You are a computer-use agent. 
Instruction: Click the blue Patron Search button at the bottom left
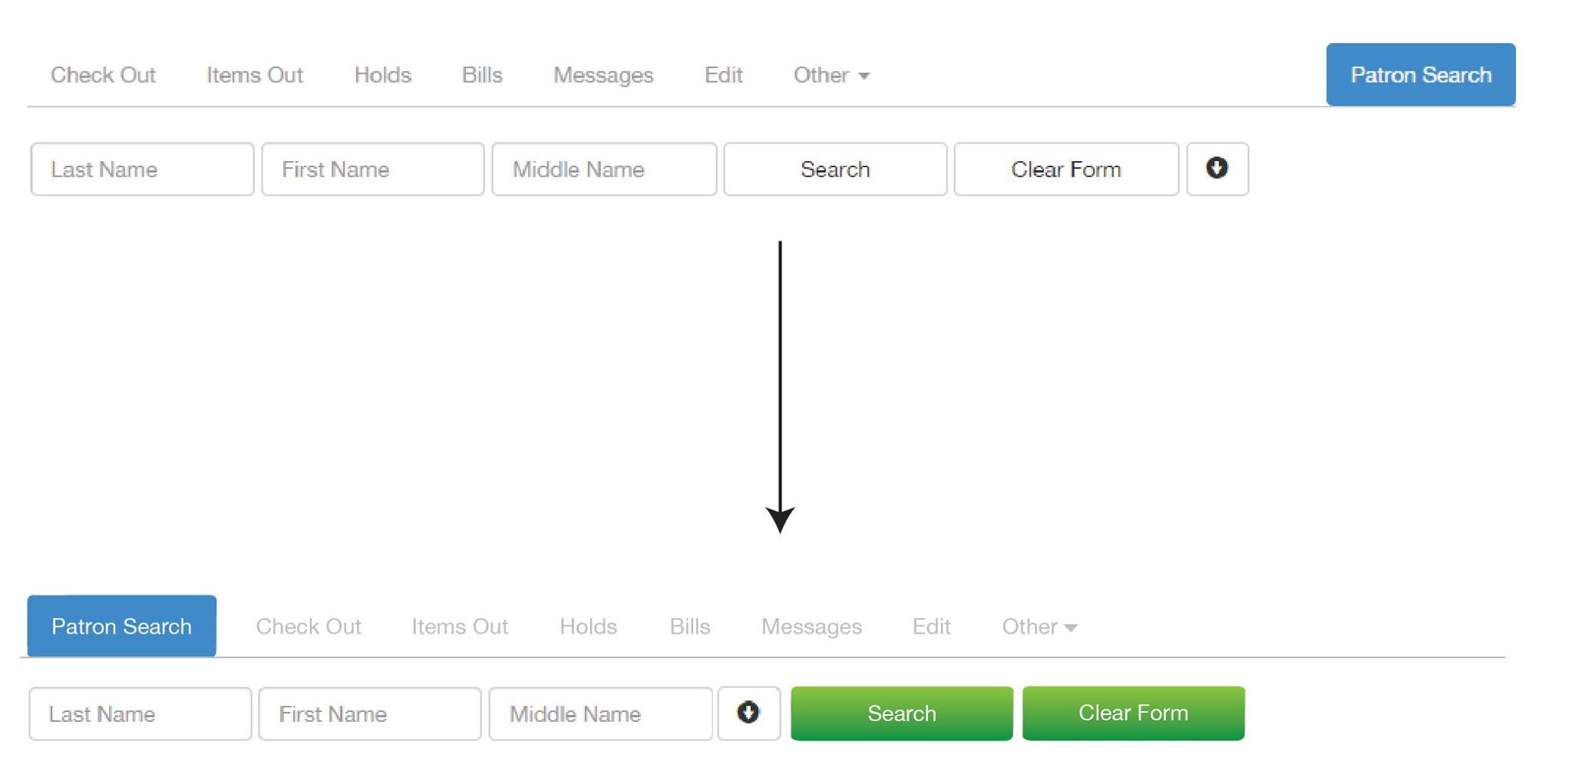pos(121,626)
